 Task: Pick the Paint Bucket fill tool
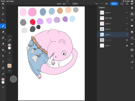[x=3, y=50]
